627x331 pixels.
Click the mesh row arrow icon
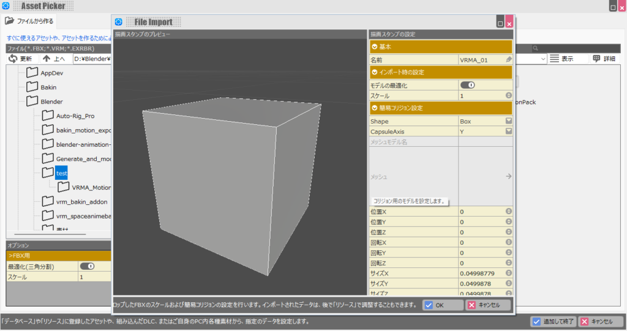(x=508, y=176)
